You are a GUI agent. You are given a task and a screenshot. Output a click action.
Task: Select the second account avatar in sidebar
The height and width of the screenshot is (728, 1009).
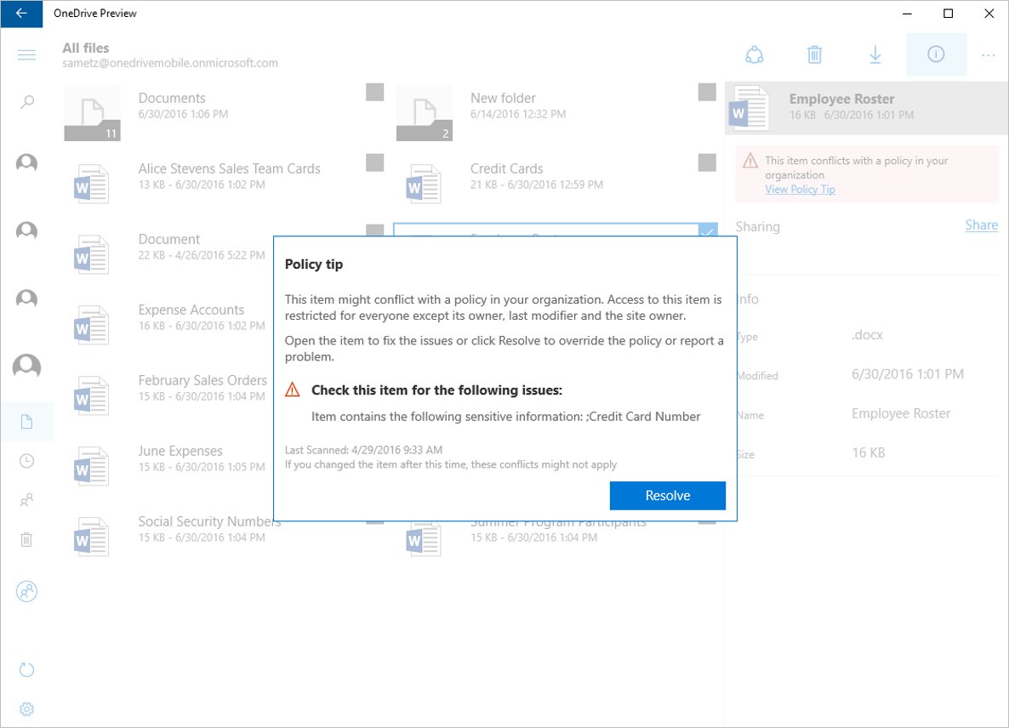point(26,230)
